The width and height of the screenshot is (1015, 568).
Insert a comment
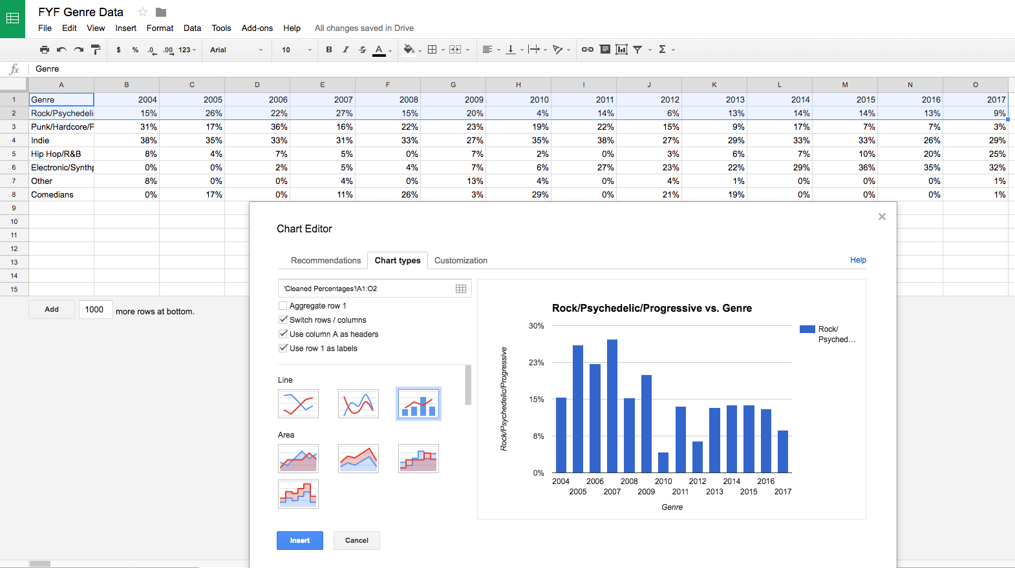[605, 50]
